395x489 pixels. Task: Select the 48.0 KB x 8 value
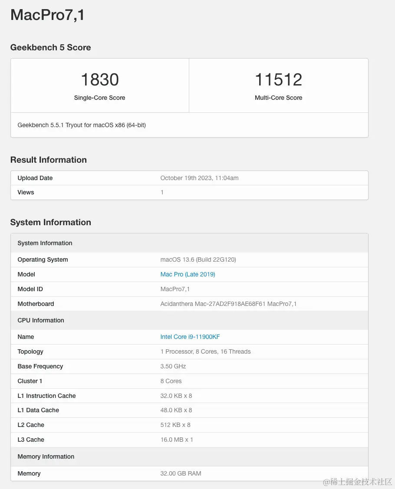176,410
